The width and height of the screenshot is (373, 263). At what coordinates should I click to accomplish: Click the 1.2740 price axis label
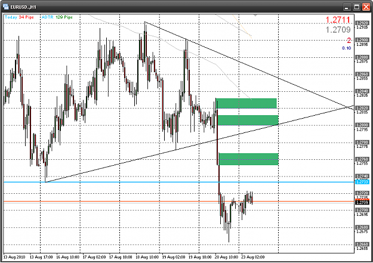coord(362,176)
